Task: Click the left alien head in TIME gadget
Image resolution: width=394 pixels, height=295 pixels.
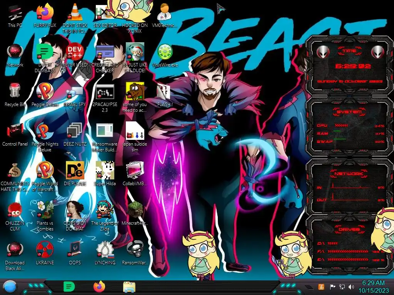Action: point(323,52)
